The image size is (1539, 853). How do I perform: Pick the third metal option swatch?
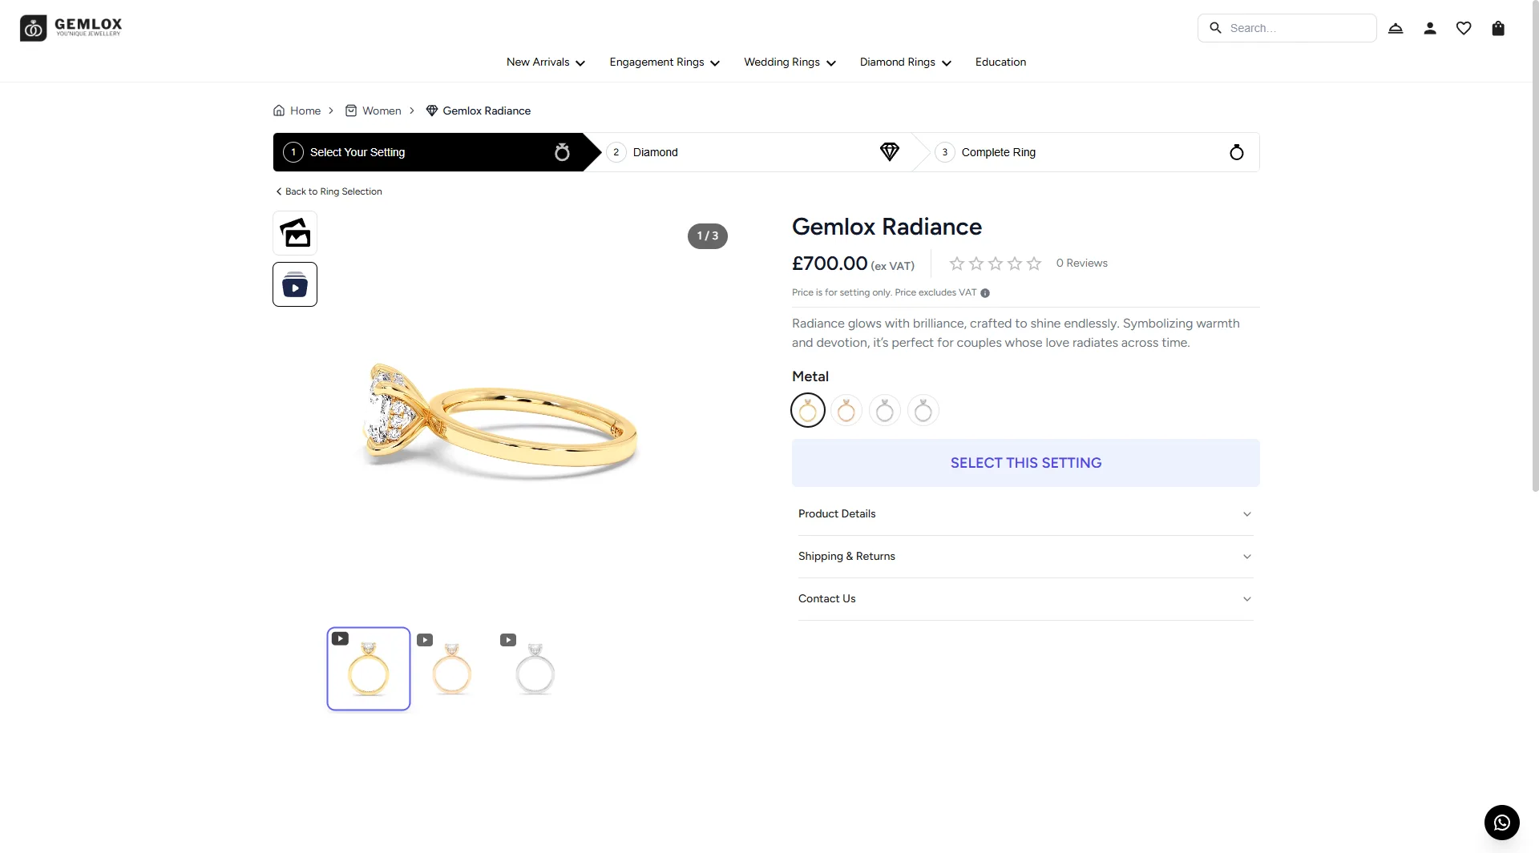click(x=885, y=411)
